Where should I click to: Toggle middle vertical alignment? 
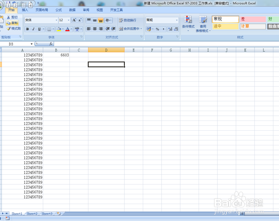[x=95, y=20]
